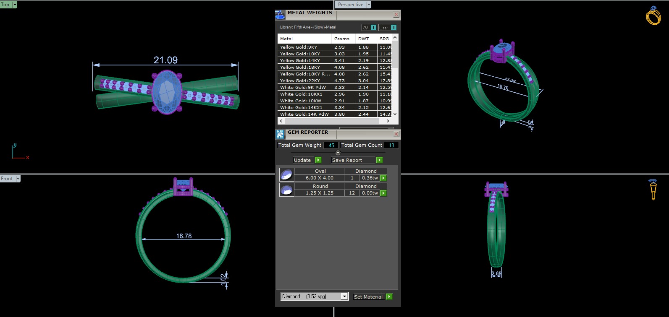Select the Yellow Gold:9KY row
Screen dimensions: 669x317
point(335,47)
